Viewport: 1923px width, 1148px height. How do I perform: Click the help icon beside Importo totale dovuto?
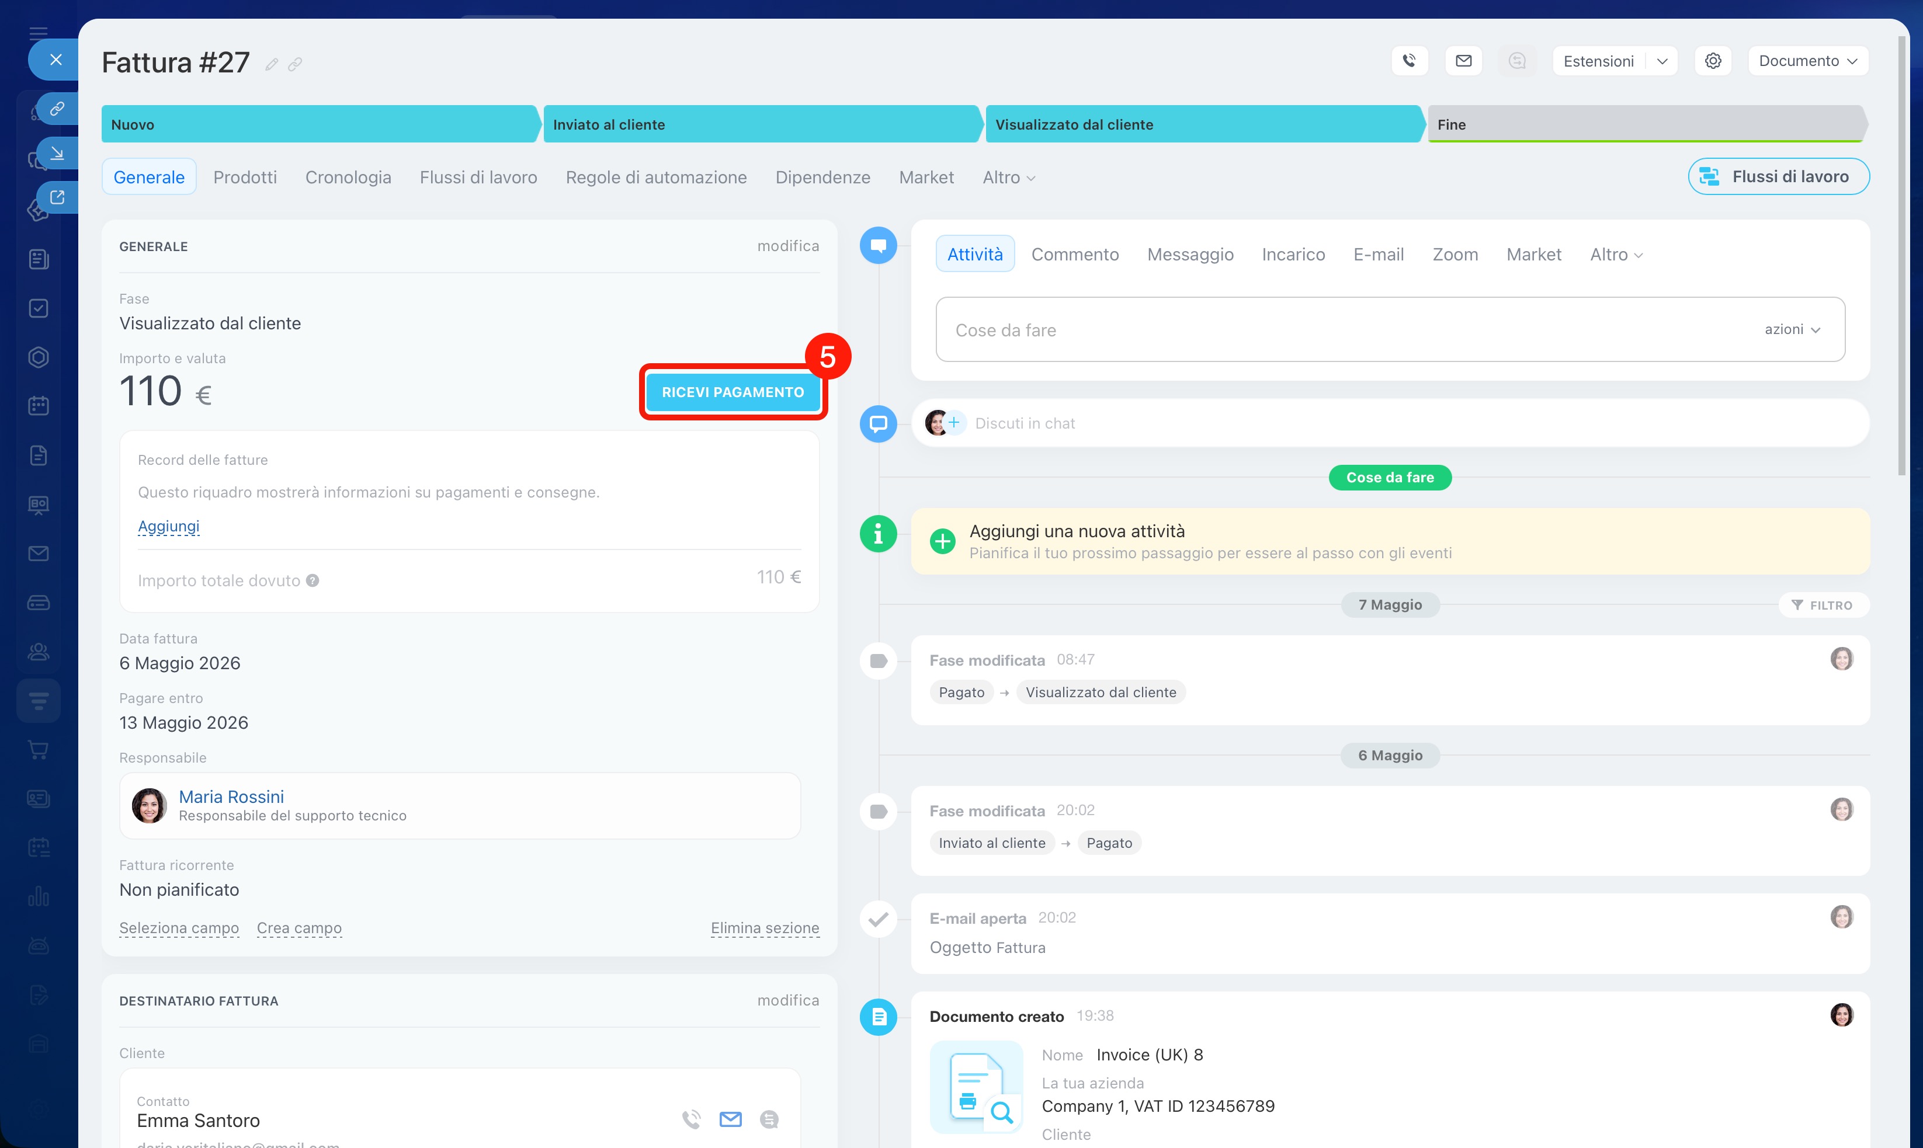pos(313,580)
